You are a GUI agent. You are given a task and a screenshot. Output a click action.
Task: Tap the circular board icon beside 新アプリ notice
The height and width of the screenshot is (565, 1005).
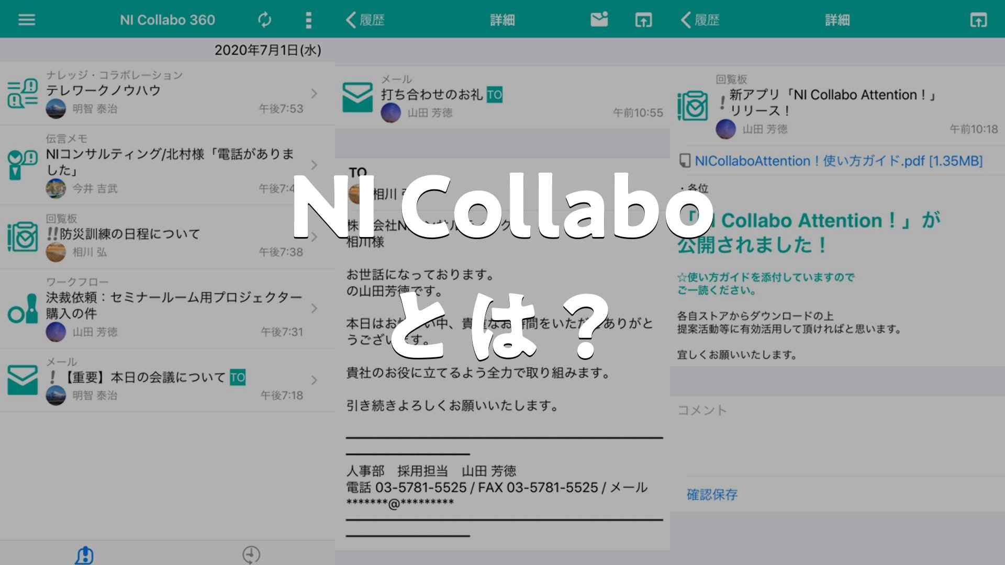(x=692, y=106)
